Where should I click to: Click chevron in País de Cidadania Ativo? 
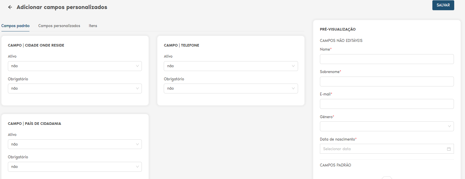138,144
